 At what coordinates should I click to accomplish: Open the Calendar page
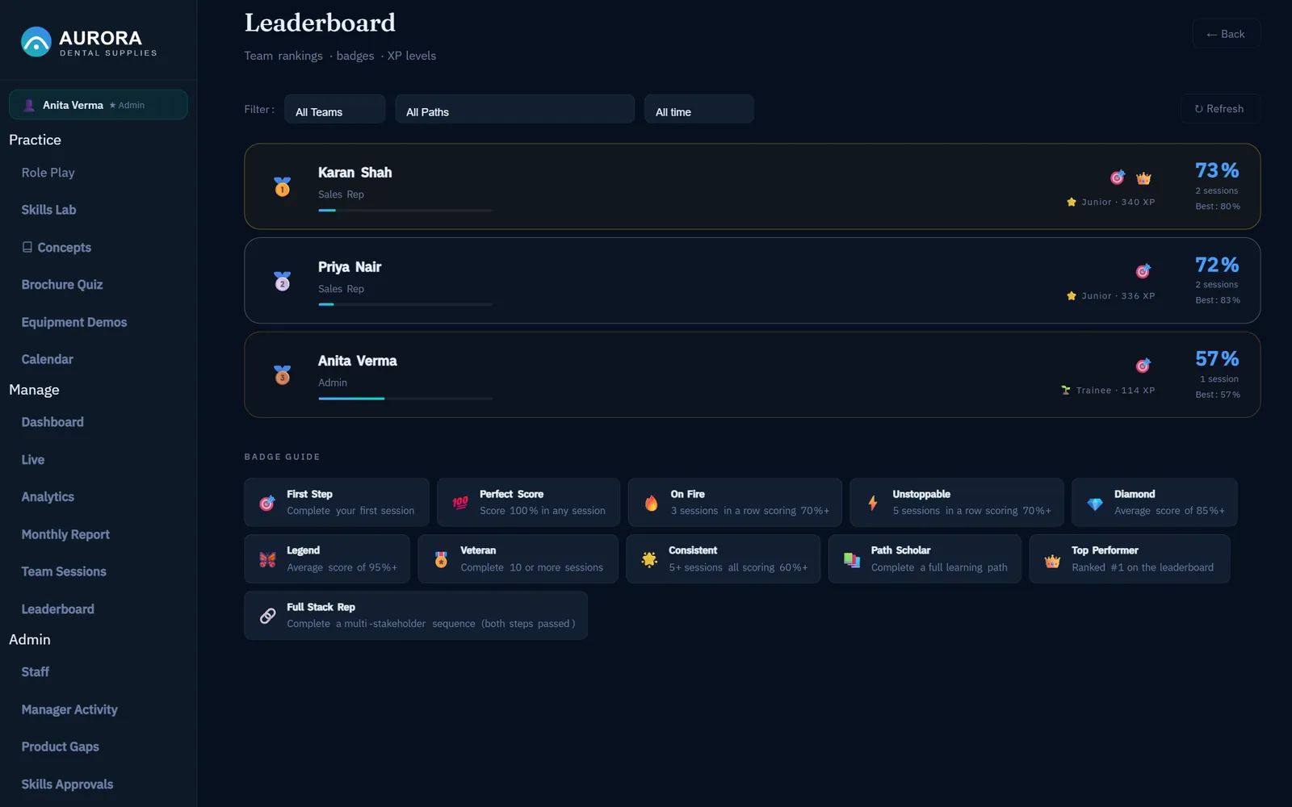[x=47, y=359]
